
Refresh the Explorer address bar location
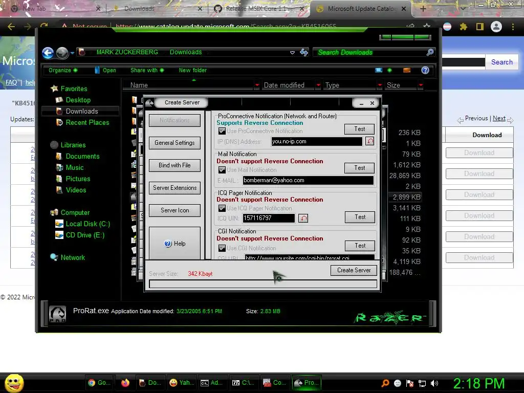point(304,52)
